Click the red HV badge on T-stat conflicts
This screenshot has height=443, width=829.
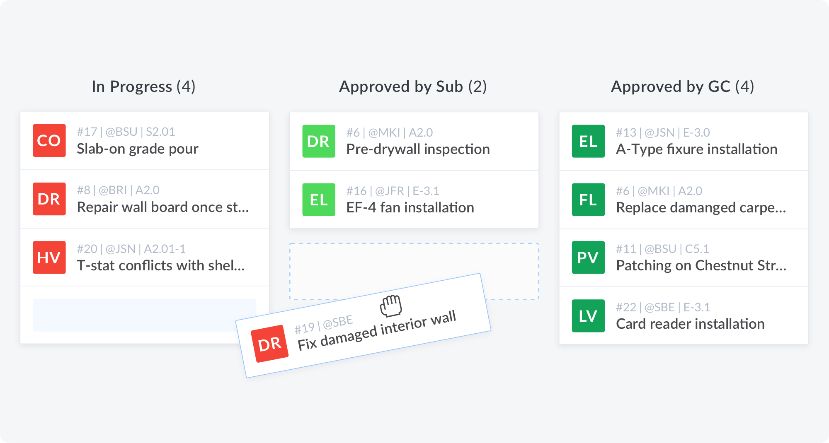tap(49, 258)
